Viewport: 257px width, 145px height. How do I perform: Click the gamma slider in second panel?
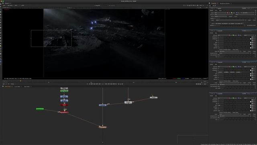click(x=237, y=48)
